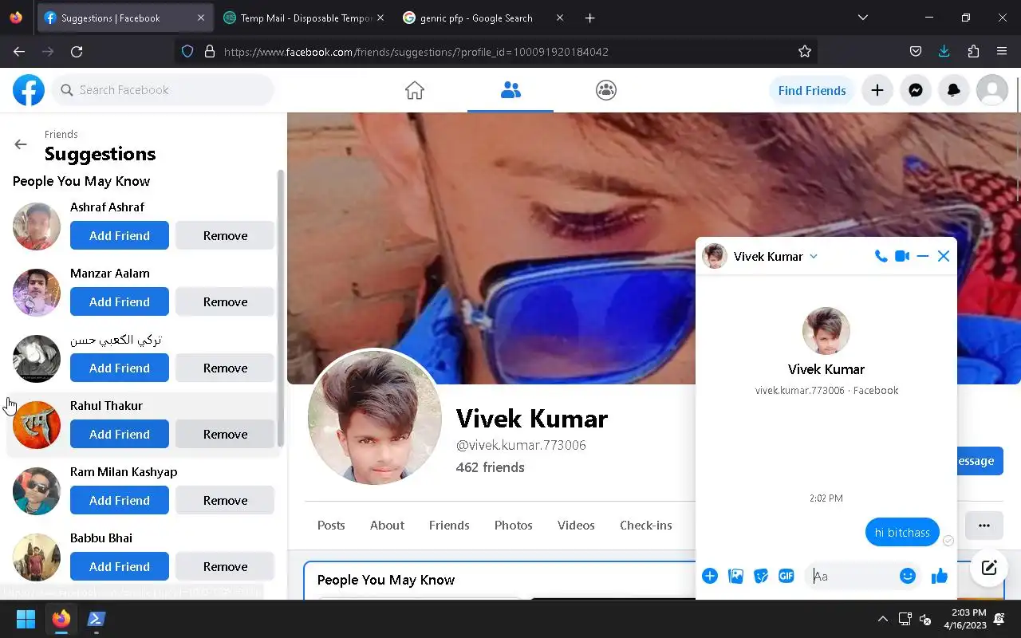This screenshot has height=638, width=1021.
Task: Open PowerShell from the taskbar
Action: (97, 619)
